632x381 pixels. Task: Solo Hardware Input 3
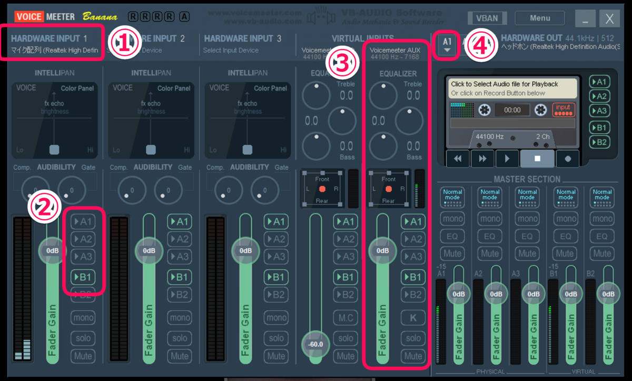coord(276,338)
